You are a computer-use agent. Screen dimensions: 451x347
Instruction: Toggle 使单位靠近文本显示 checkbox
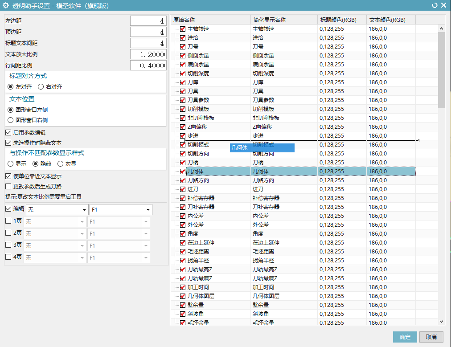(8, 176)
